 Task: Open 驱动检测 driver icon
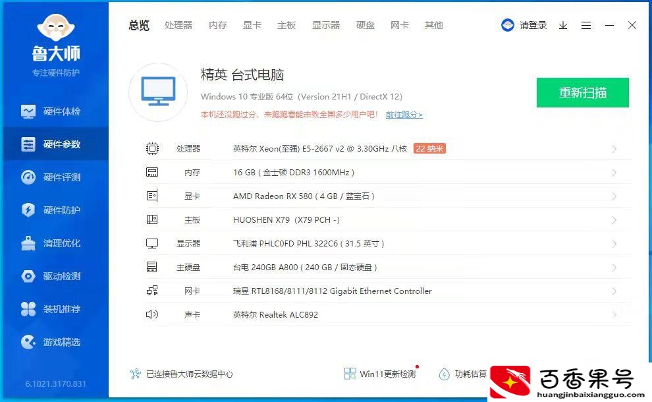[28, 276]
